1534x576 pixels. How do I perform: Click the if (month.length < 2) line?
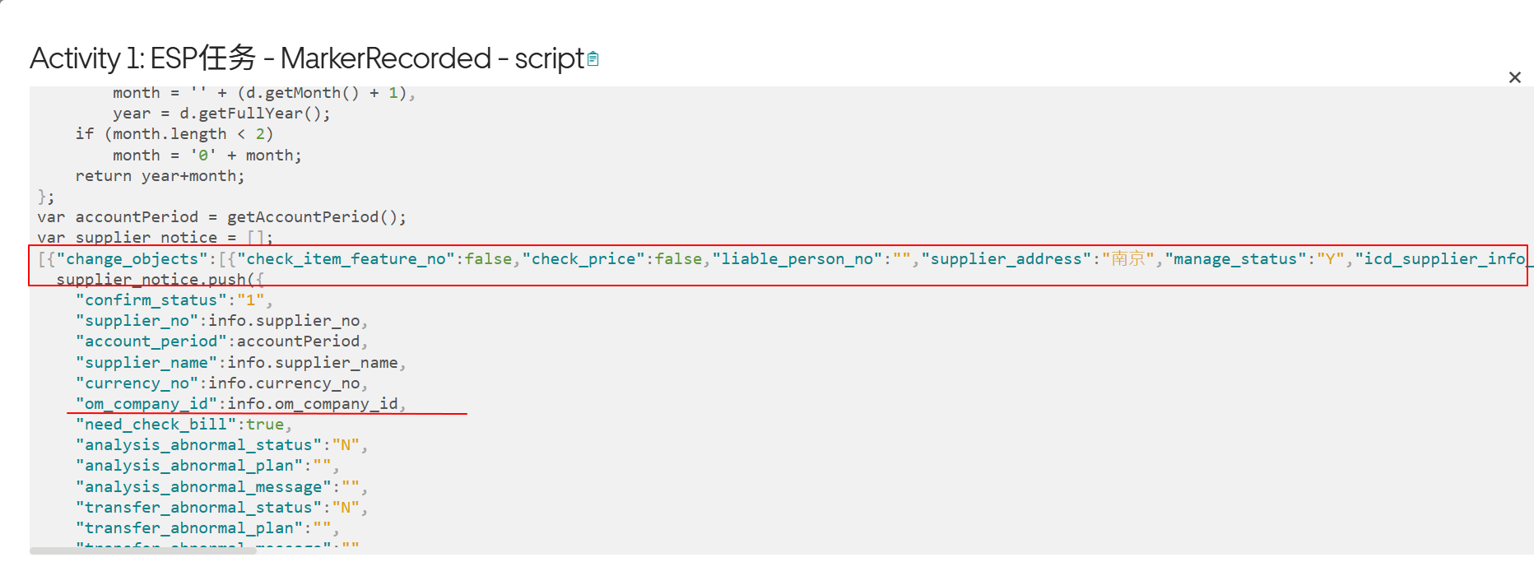click(174, 133)
